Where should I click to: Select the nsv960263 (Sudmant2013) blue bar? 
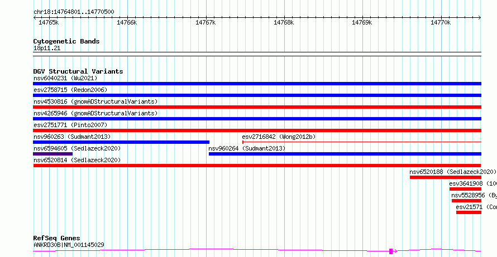click(x=121, y=142)
